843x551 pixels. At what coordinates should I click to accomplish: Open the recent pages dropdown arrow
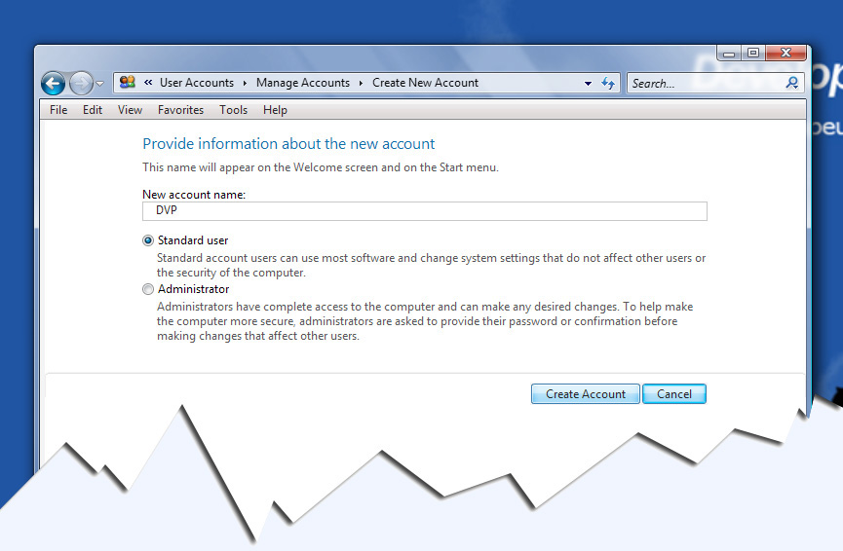coord(99,84)
